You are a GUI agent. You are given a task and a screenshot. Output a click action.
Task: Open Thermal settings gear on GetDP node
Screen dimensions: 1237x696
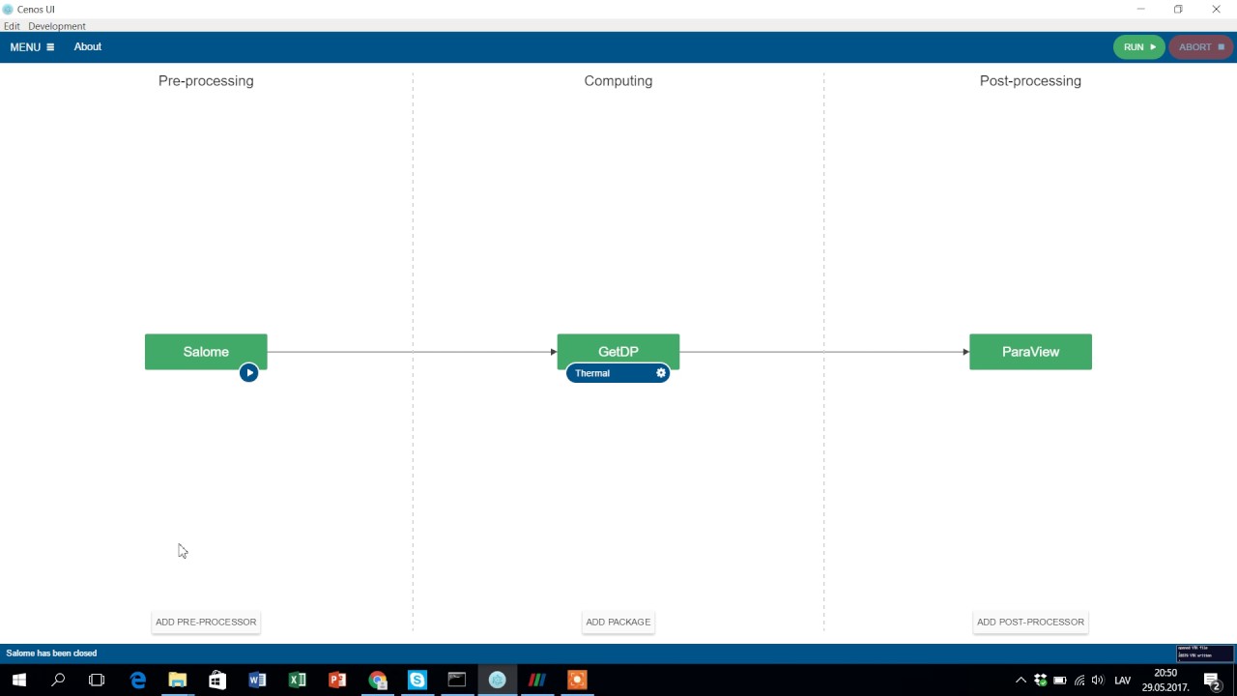point(661,373)
